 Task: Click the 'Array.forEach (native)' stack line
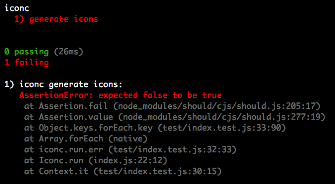tap(86, 138)
